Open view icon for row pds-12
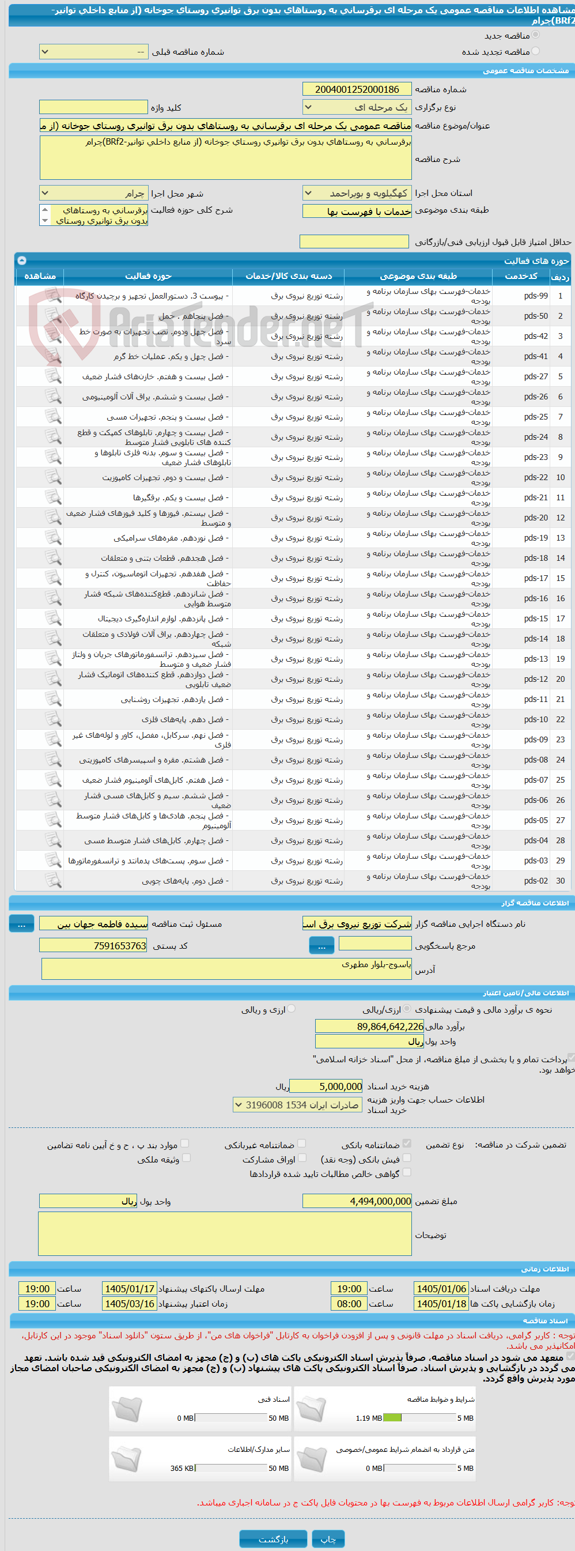Screen dimensions: 575x1551 53,679
